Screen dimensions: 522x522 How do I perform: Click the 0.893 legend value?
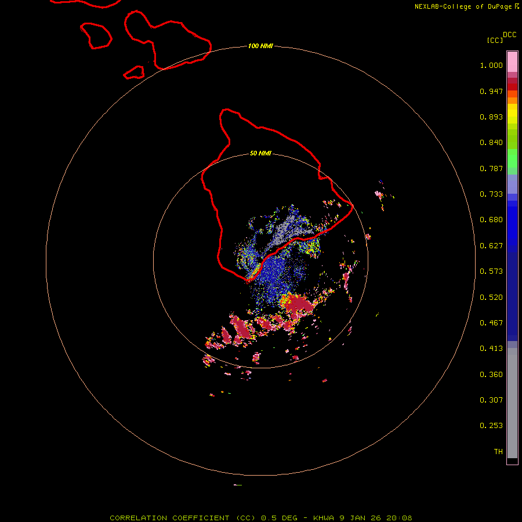[491, 117]
